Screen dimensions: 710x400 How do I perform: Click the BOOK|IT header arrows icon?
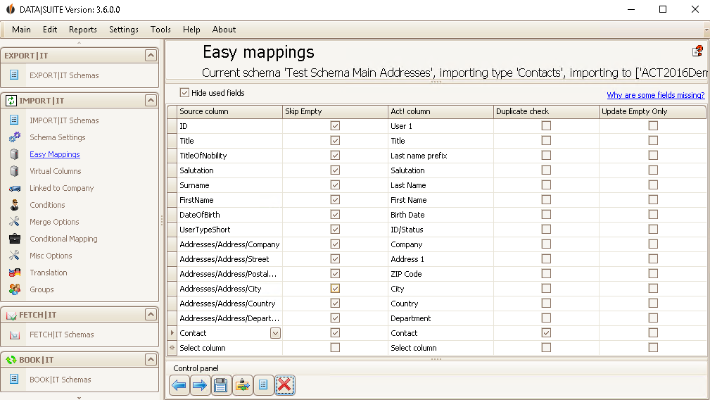point(11,360)
